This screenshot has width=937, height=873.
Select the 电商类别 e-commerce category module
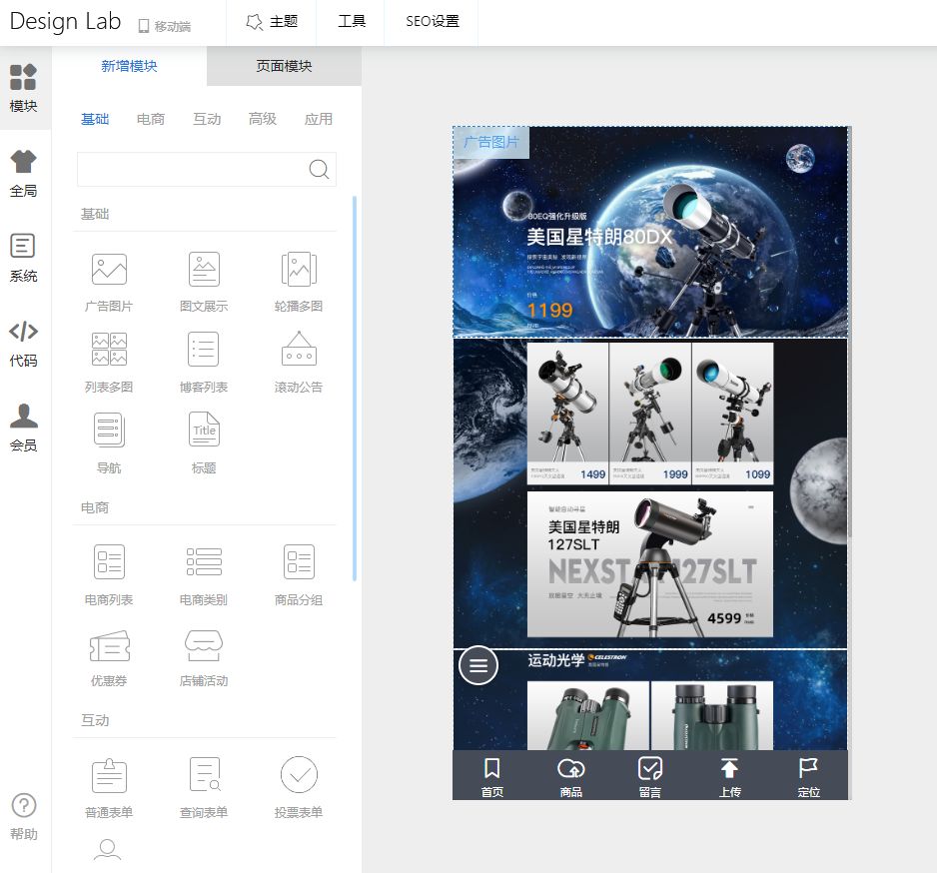tap(204, 575)
